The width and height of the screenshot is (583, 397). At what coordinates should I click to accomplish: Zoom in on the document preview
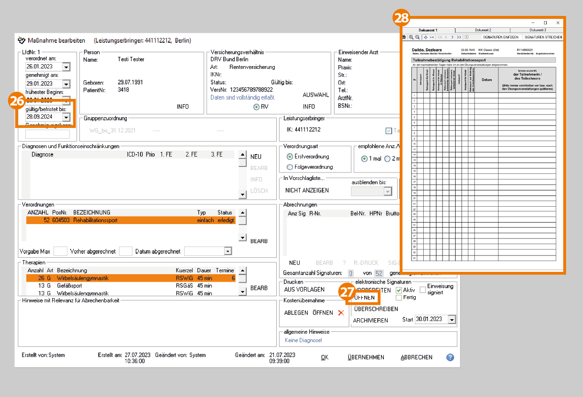pos(412,37)
